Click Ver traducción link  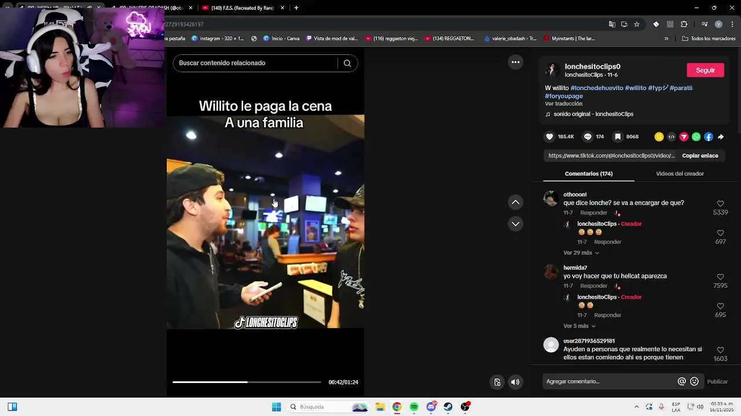click(x=563, y=104)
